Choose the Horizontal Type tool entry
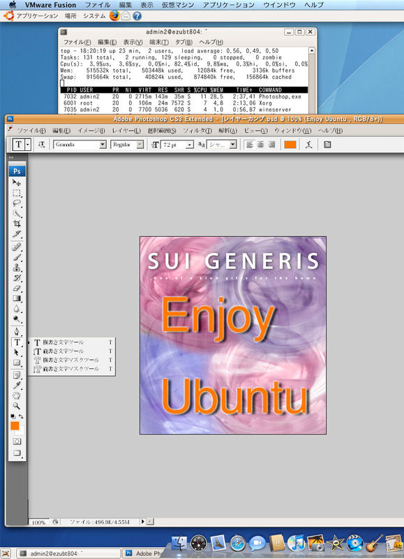404x559 pixels. 72,342
